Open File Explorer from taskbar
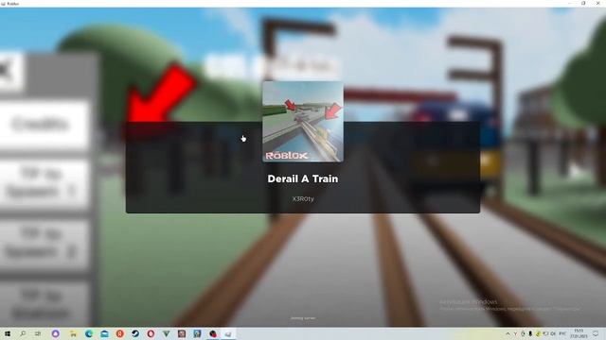 [73, 333]
